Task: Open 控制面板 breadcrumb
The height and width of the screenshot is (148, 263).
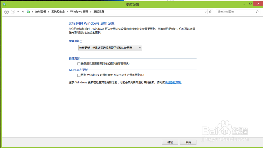Action: pos(41,12)
